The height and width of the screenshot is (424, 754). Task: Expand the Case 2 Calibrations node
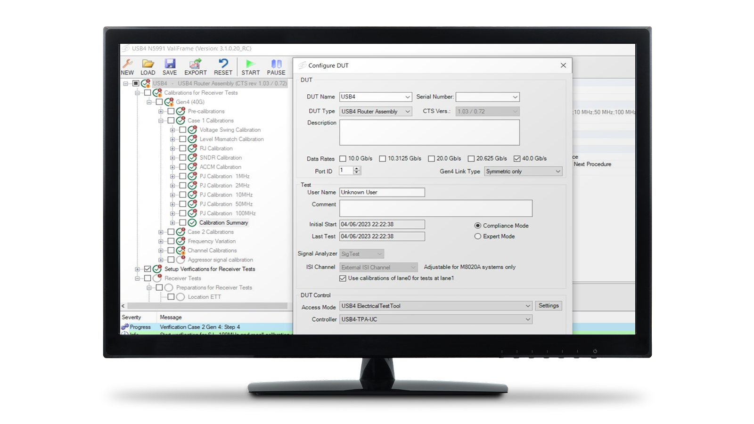(x=161, y=232)
